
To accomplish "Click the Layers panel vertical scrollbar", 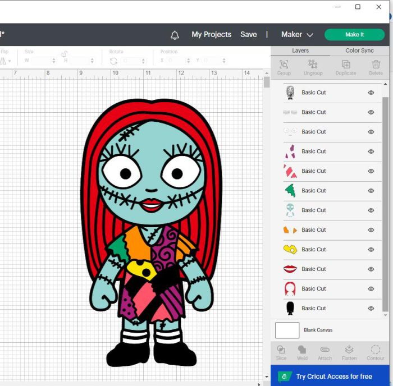I will click(386, 204).
